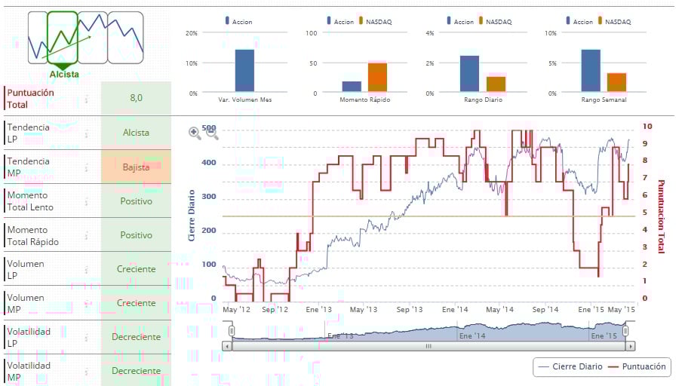Image resolution: width=685 pixels, height=386 pixels.
Task: Click the Tendencia LP row label
Action: pos(28,133)
